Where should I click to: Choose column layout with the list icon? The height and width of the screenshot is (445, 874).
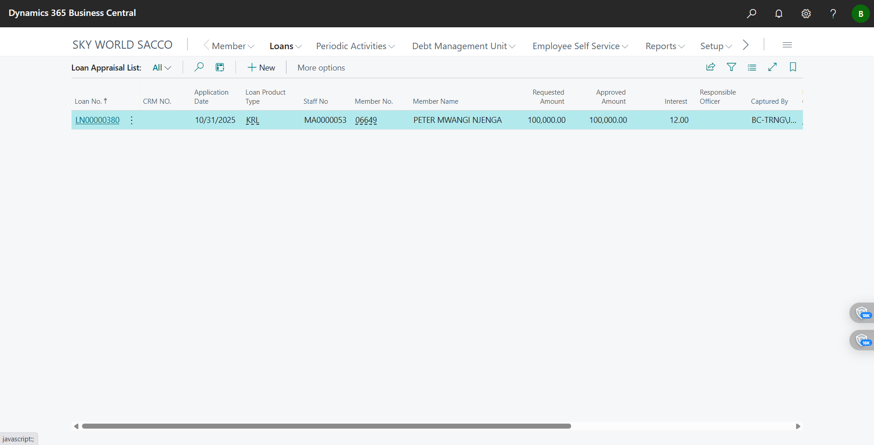(x=752, y=67)
